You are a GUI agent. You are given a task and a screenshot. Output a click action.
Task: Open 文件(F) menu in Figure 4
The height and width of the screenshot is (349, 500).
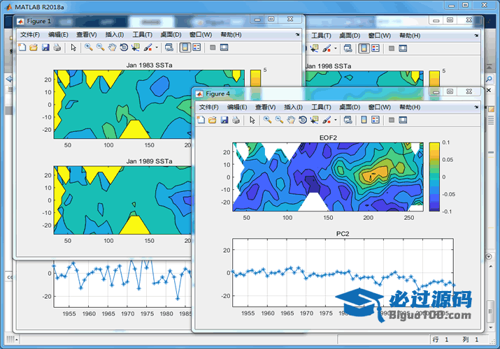click(x=209, y=107)
